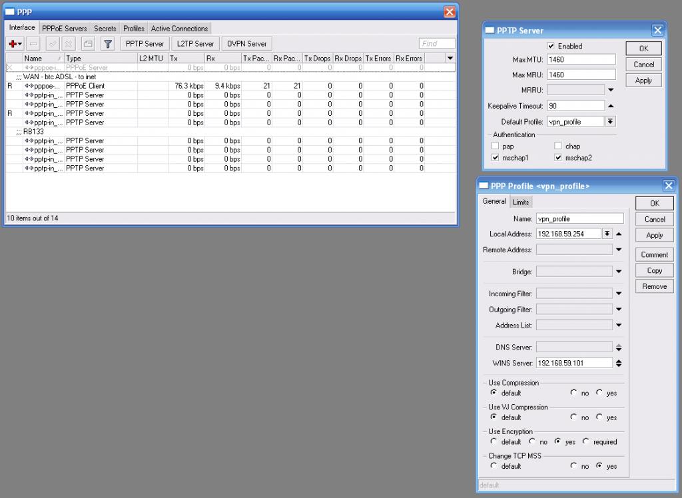Viewport: 682px width, 498px height.
Task: Click the X disable icon in toolbar
Action: pyautogui.click(x=69, y=44)
